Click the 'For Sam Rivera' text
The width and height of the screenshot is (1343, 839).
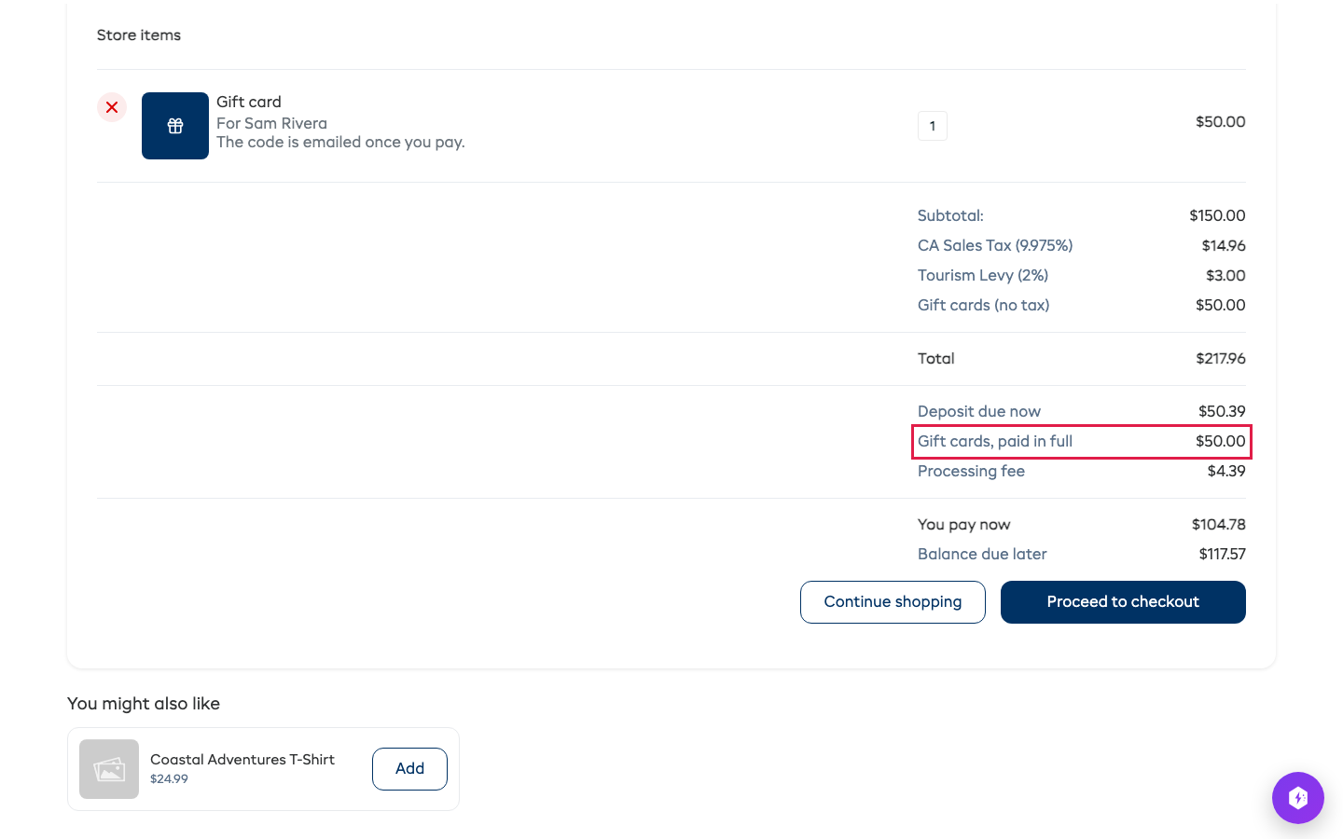pos(271,123)
